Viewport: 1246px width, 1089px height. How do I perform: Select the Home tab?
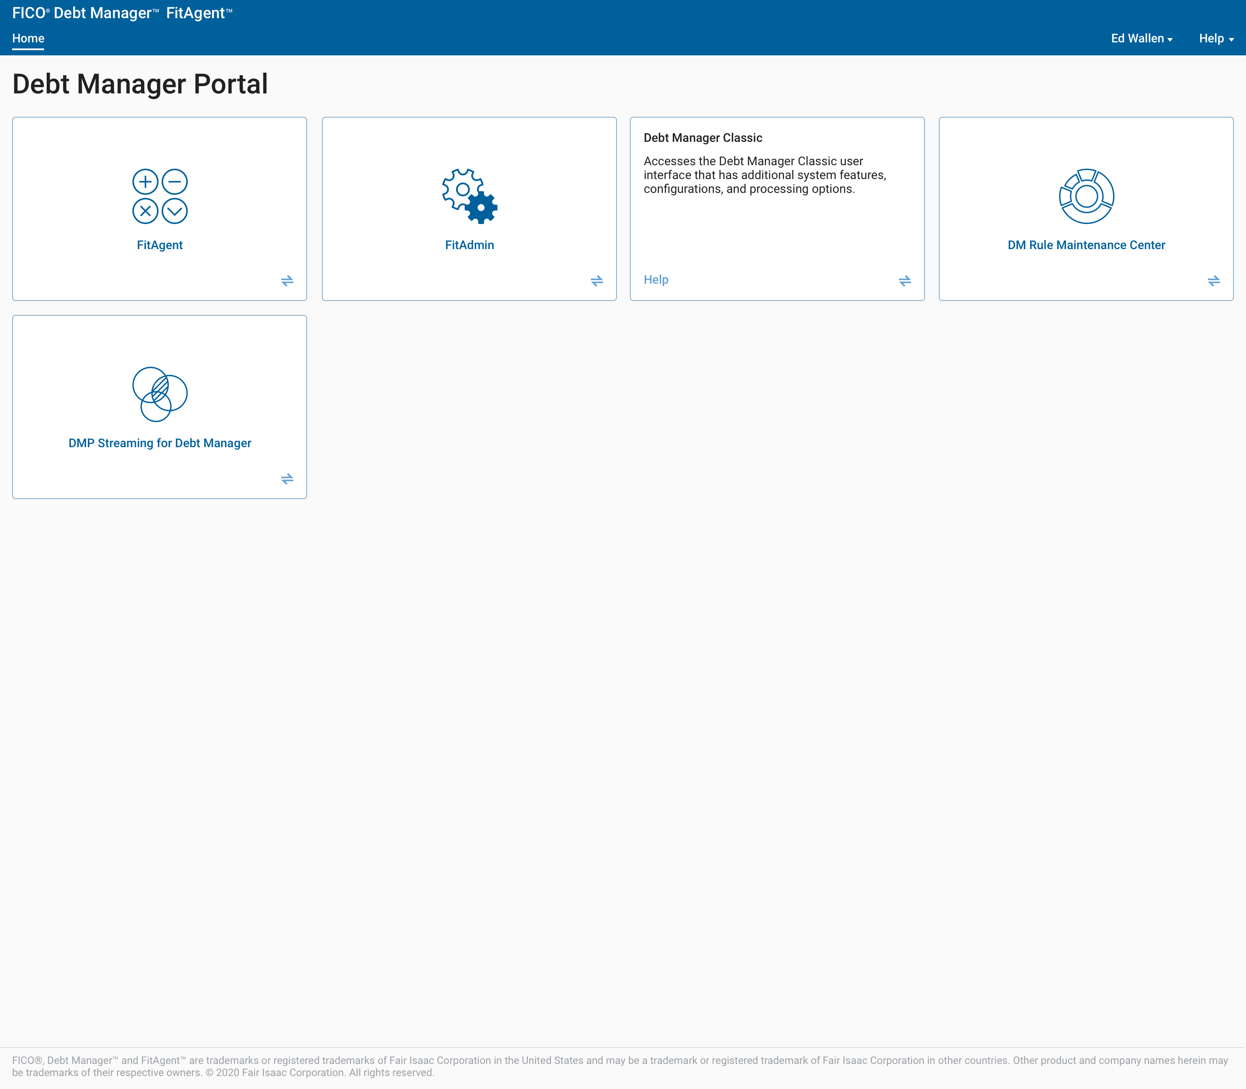28,38
